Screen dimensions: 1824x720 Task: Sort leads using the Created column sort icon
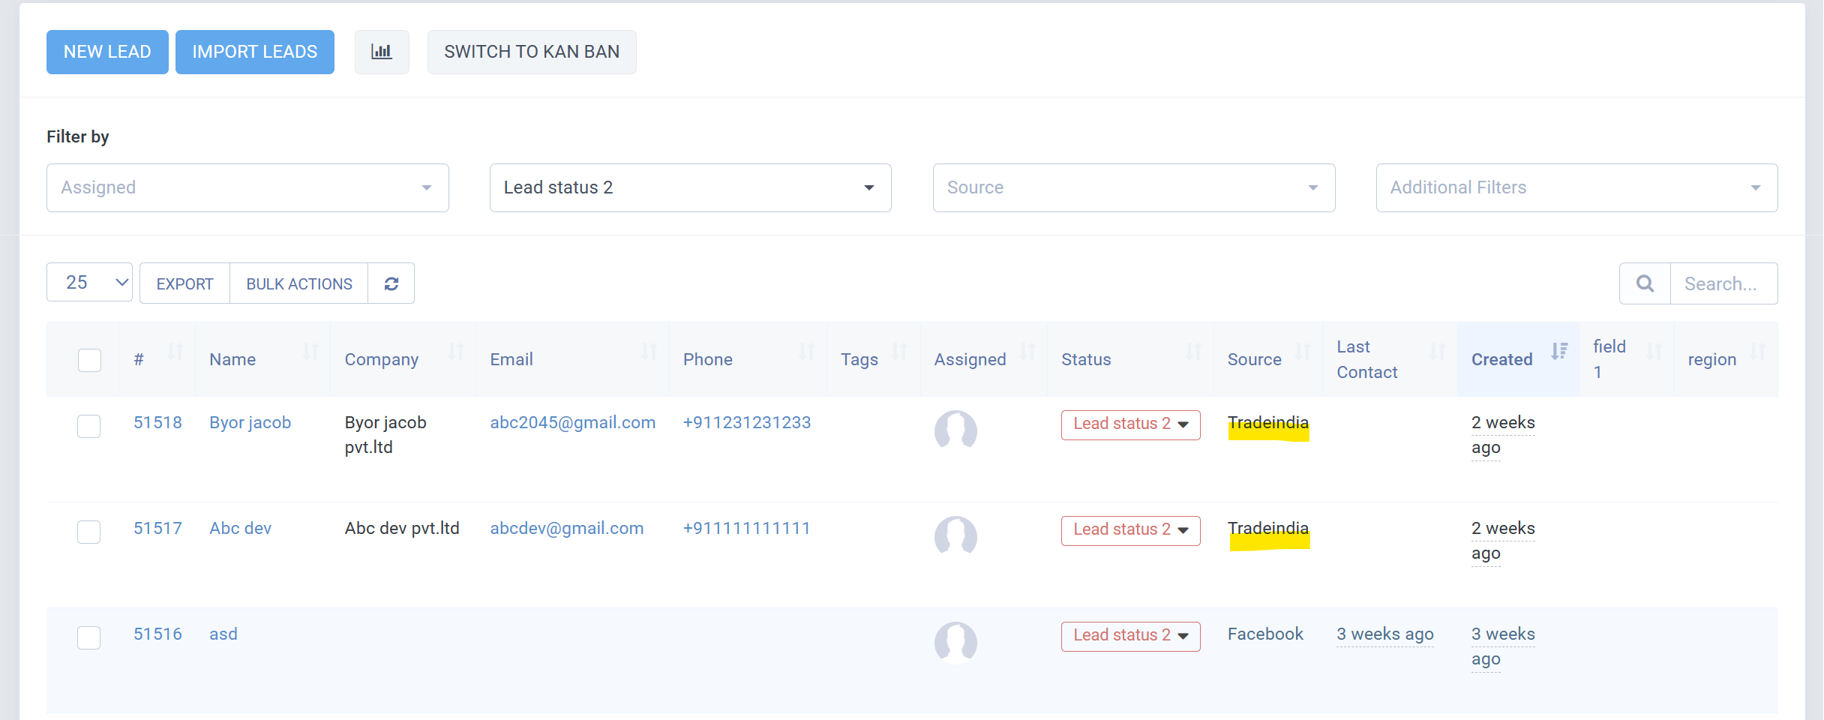pos(1561,352)
